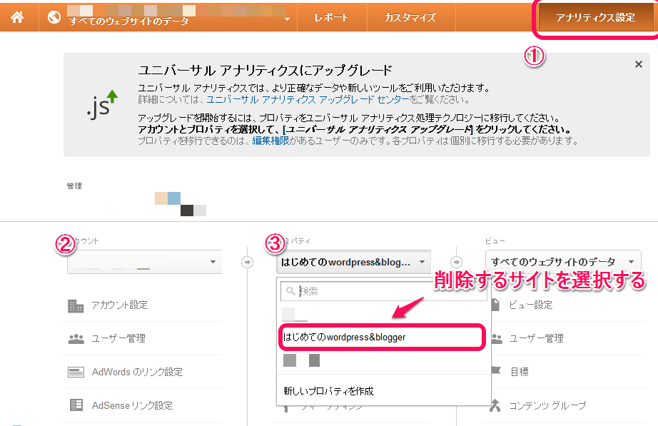The height and width of the screenshot is (426, 658).
Task: Open account ユーザー管理
Action: 118,338
